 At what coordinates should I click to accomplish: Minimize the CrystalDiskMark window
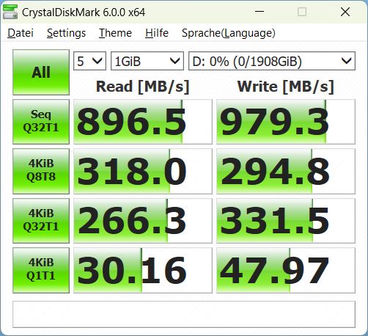coord(260,12)
